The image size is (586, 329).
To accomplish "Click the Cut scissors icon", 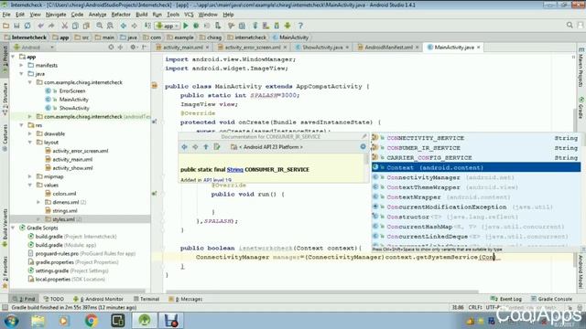I will pos(65,26).
